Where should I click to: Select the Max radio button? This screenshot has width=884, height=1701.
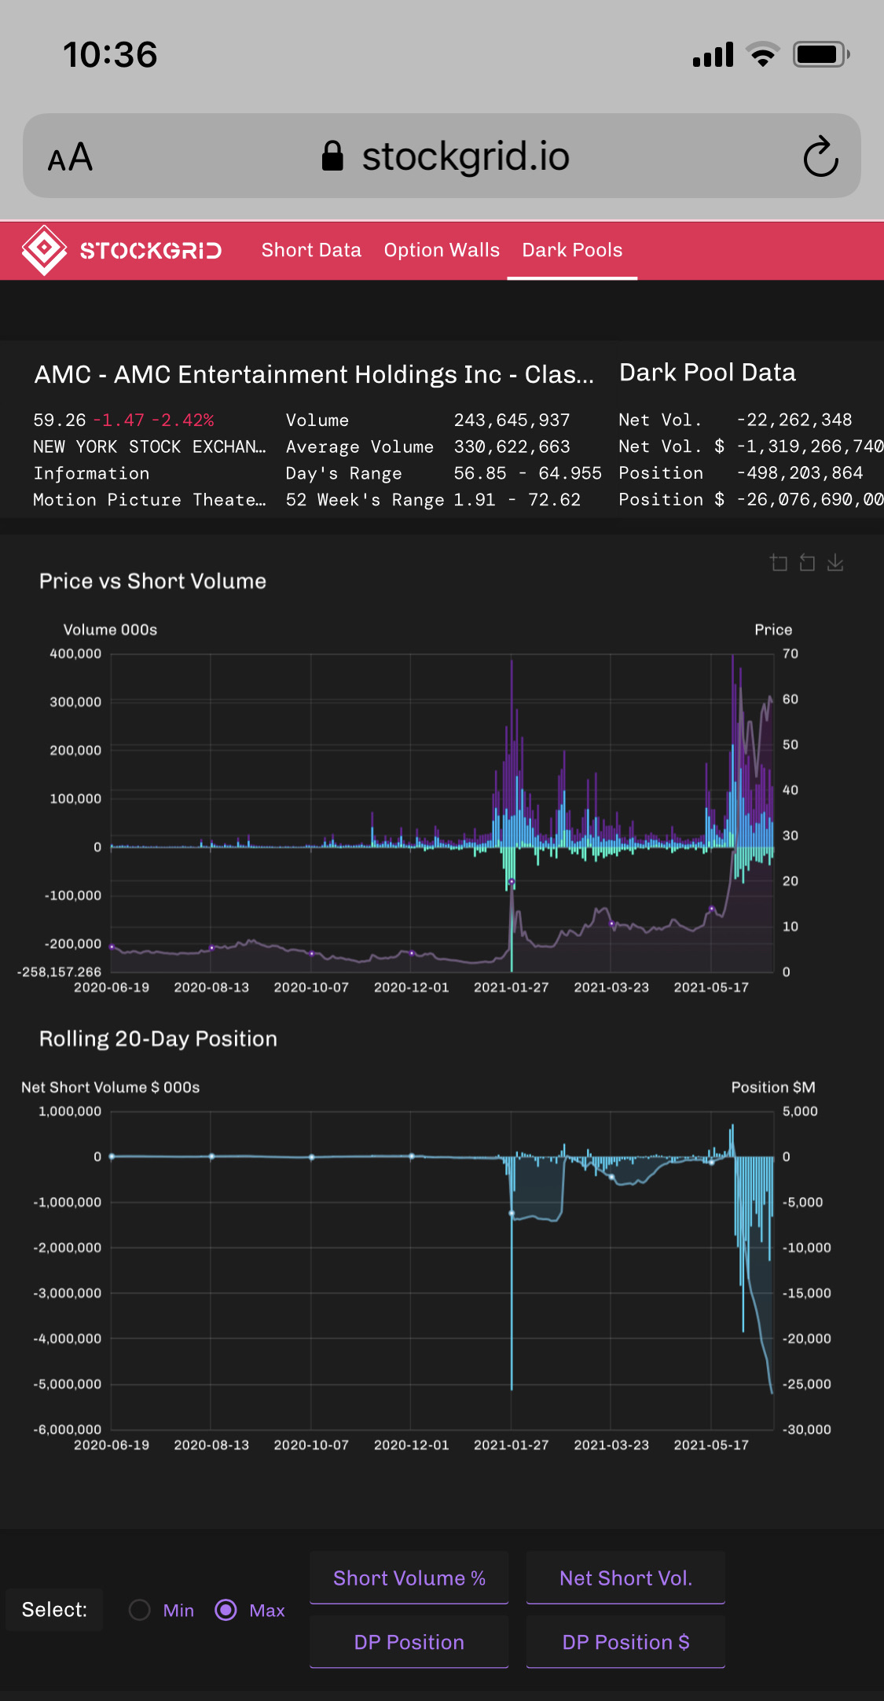[226, 1610]
